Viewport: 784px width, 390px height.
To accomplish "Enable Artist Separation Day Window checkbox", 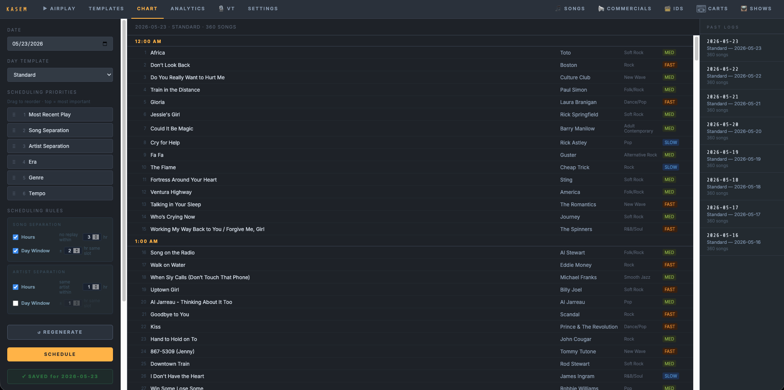I will click(16, 303).
